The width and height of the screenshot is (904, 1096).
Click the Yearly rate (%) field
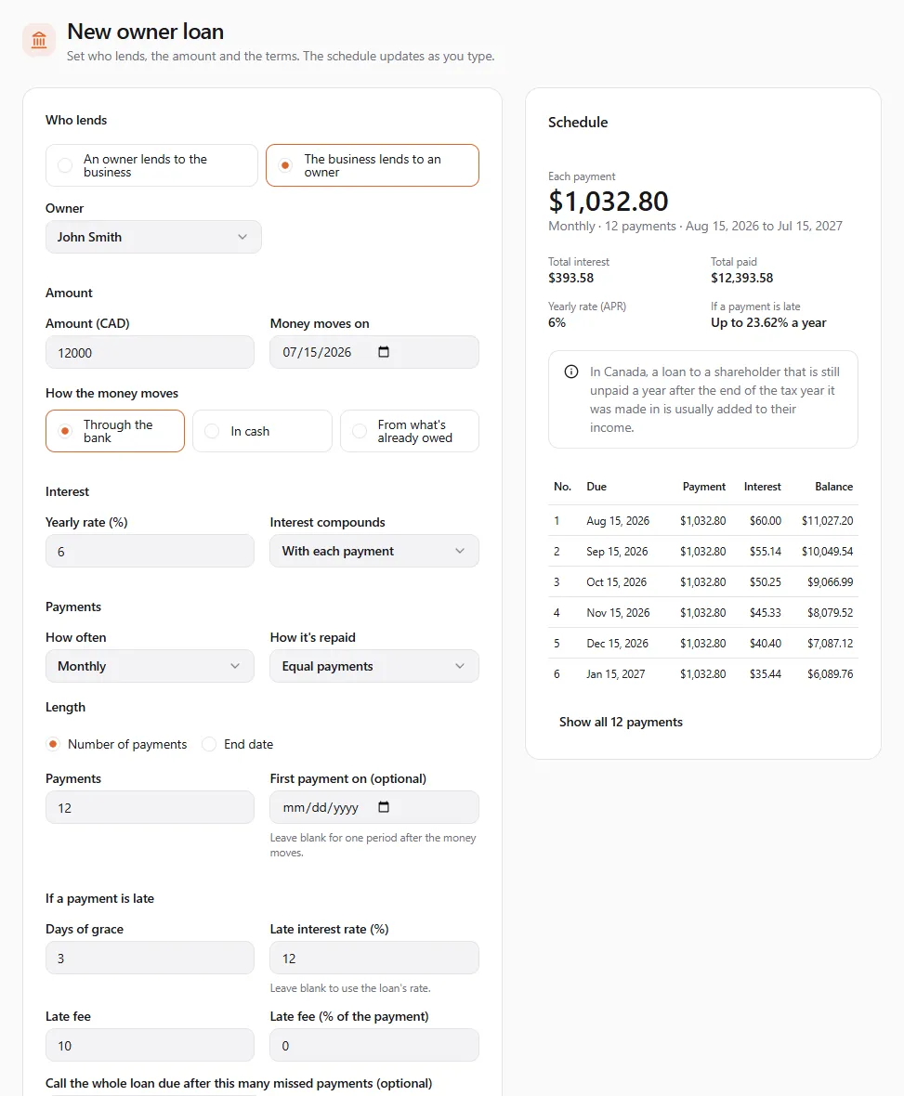click(x=150, y=552)
